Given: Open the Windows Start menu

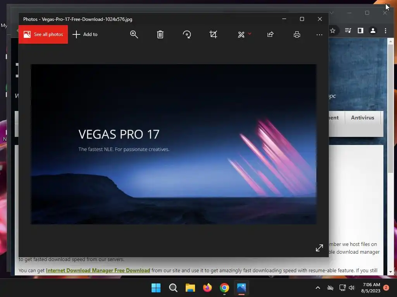Looking at the screenshot, I should pos(156,288).
